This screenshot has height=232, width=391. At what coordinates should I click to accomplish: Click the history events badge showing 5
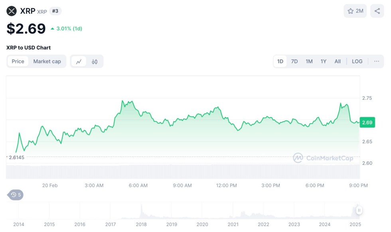click(16, 195)
